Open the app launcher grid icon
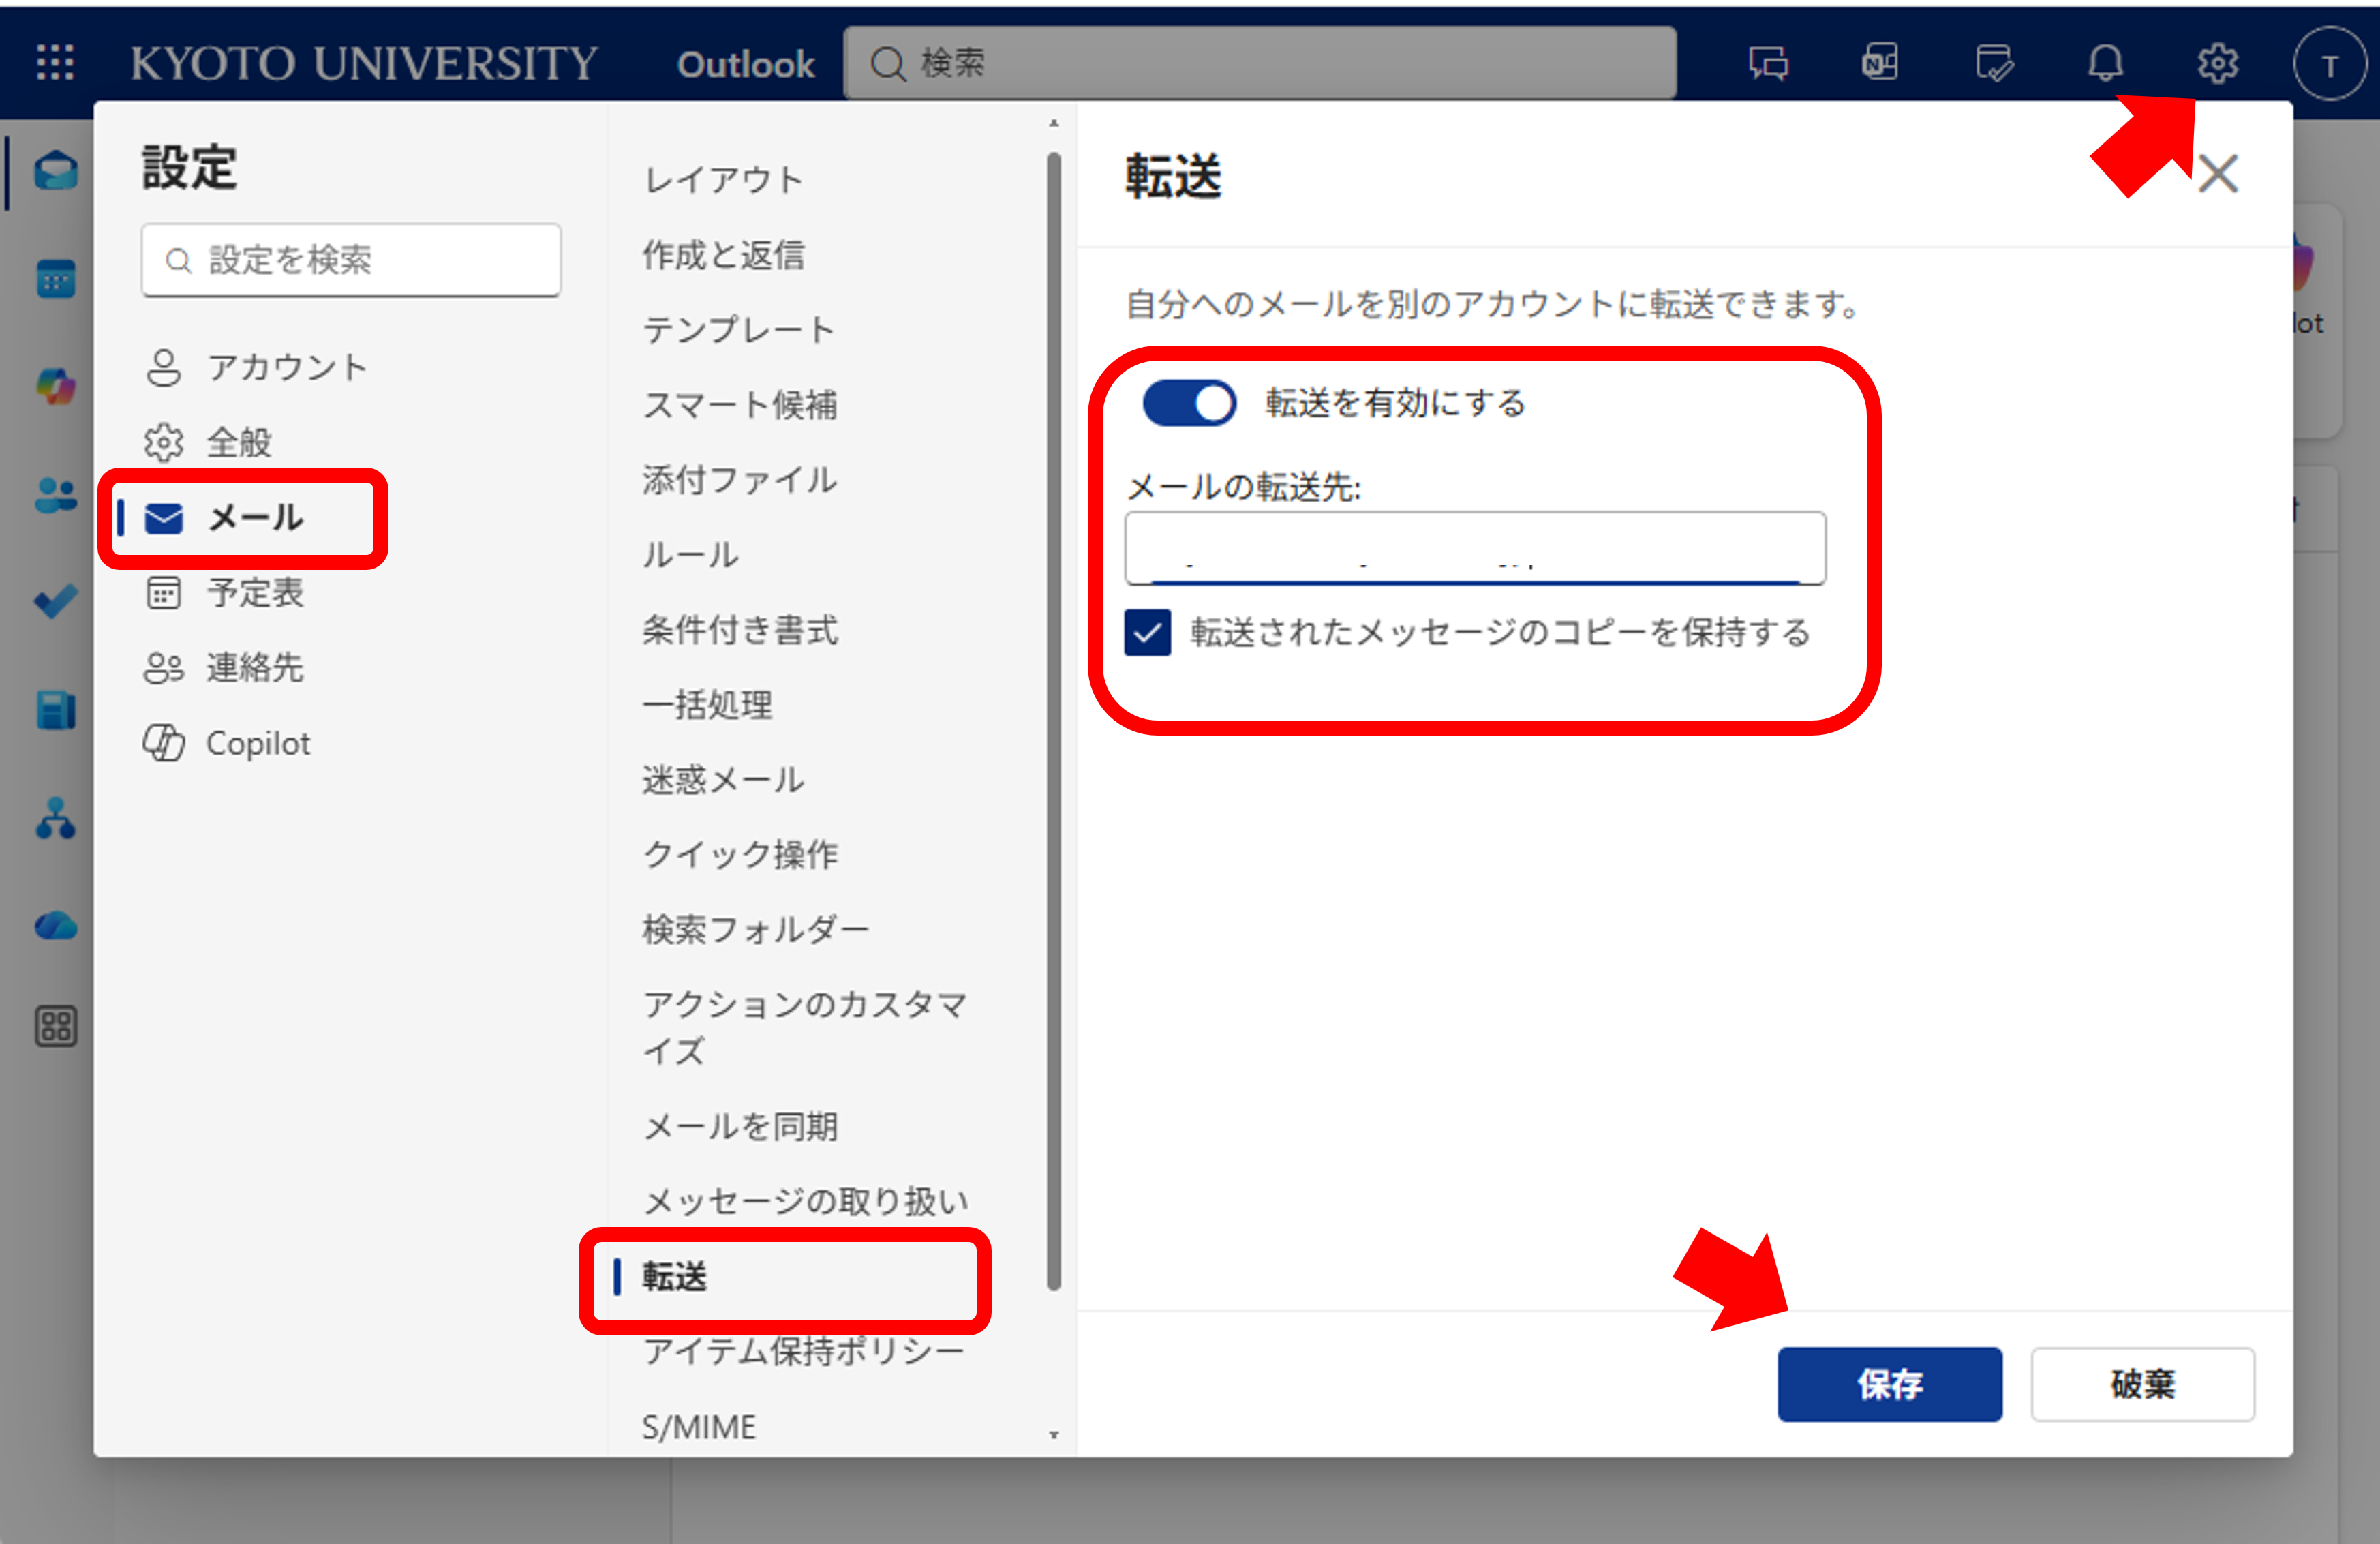 click(55, 62)
